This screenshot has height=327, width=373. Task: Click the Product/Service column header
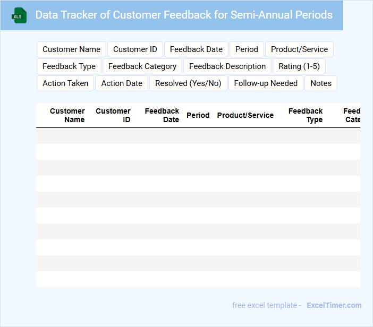pos(245,115)
